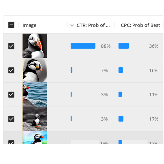The width and height of the screenshot is (164, 164).
Task: Uncheck the checkbox for the ocean puffin row
Action: [x=11, y=94]
